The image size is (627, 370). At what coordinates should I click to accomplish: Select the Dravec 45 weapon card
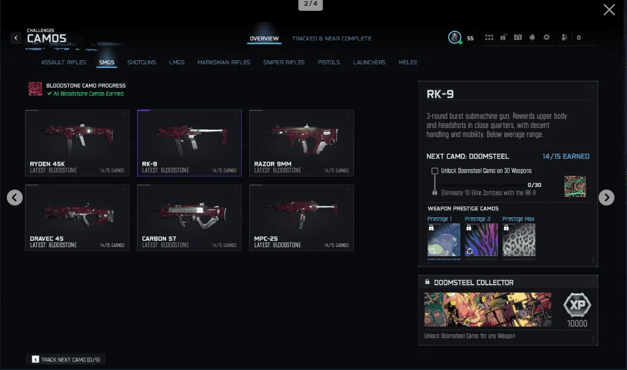(x=77, y=217)
